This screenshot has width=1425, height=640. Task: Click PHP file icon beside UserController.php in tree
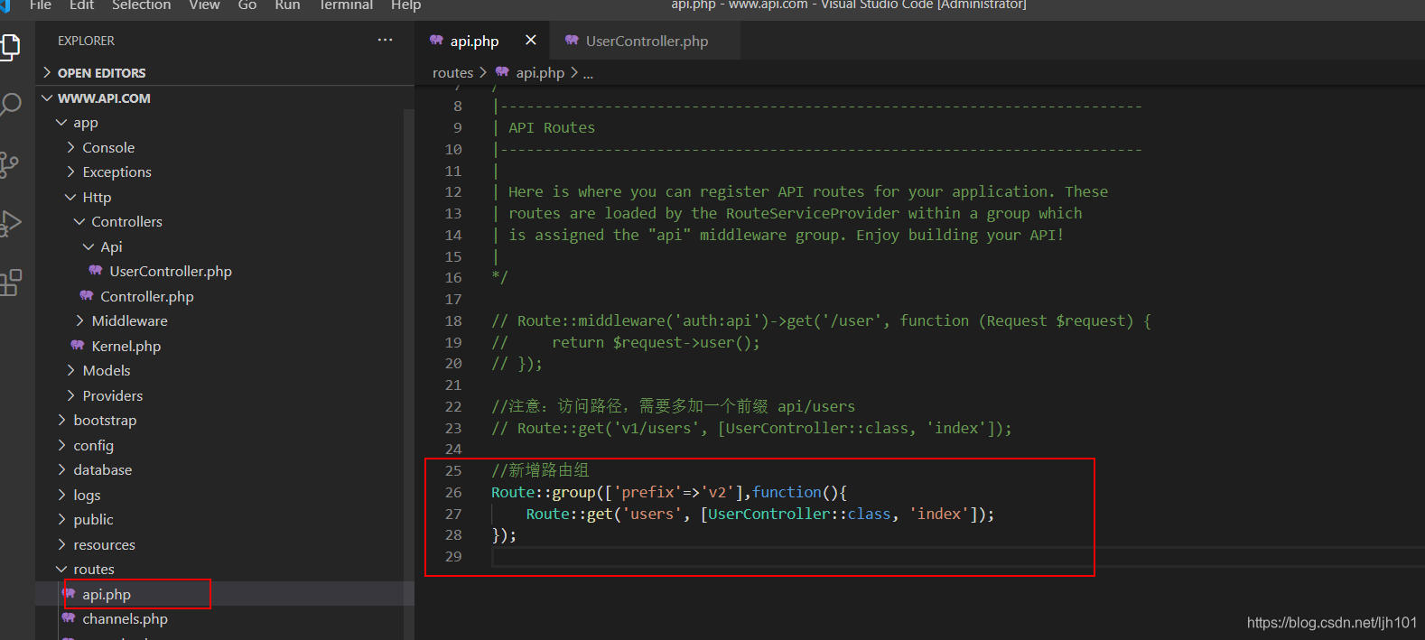pyautogui.click(x=95, y=271)
